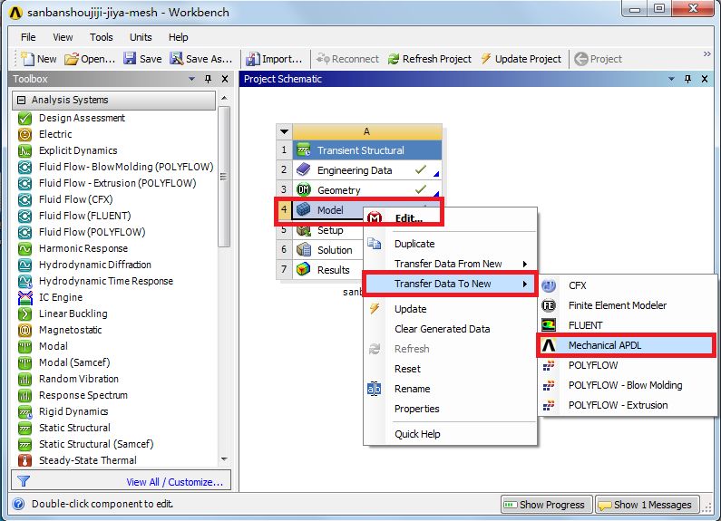Open Properties from the context menu
Viewport: 721px width, 521px height.
coord(416,409)
